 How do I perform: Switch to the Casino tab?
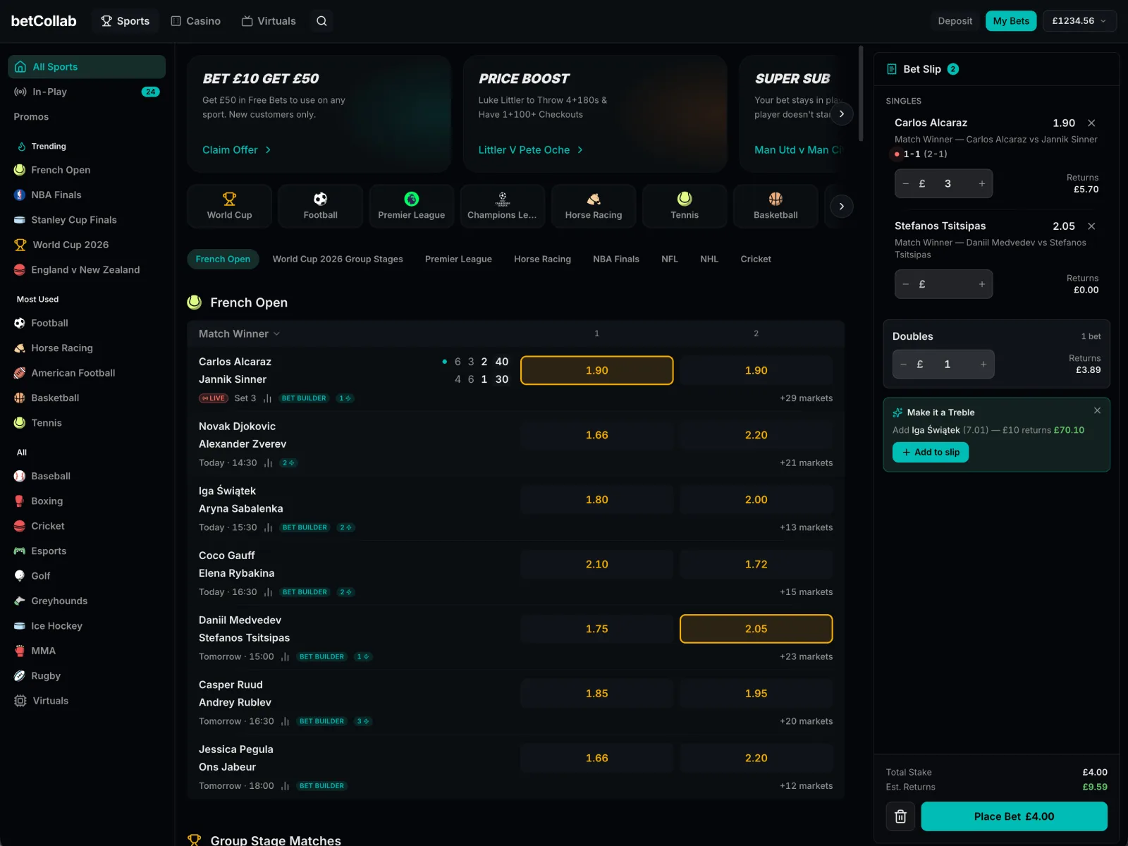196,21
